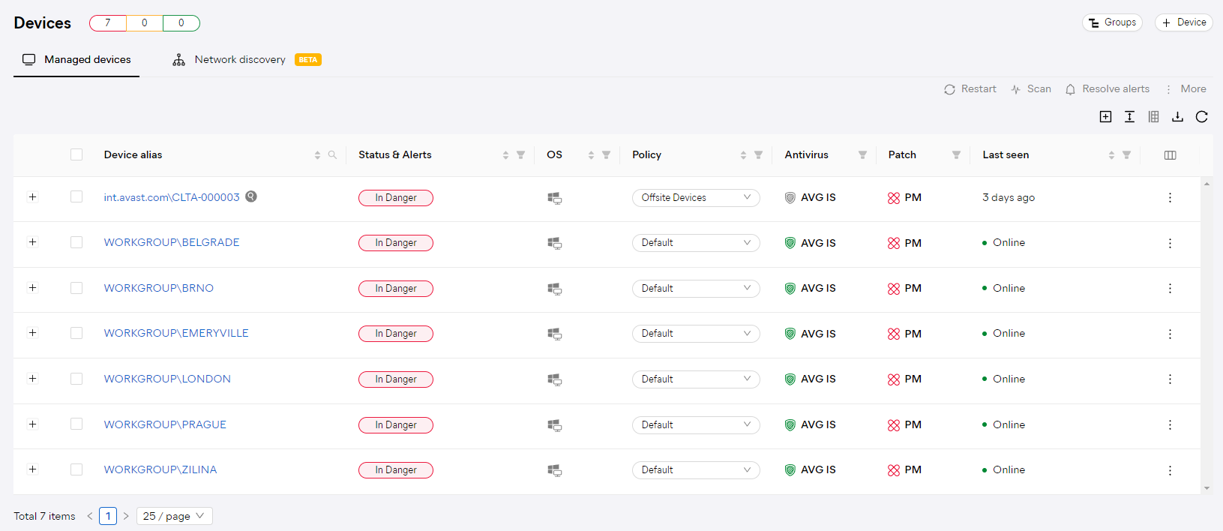Sort the Status & Alerts column
Viewport: 1223px width, 531px height.
click(x=505, y=155)
